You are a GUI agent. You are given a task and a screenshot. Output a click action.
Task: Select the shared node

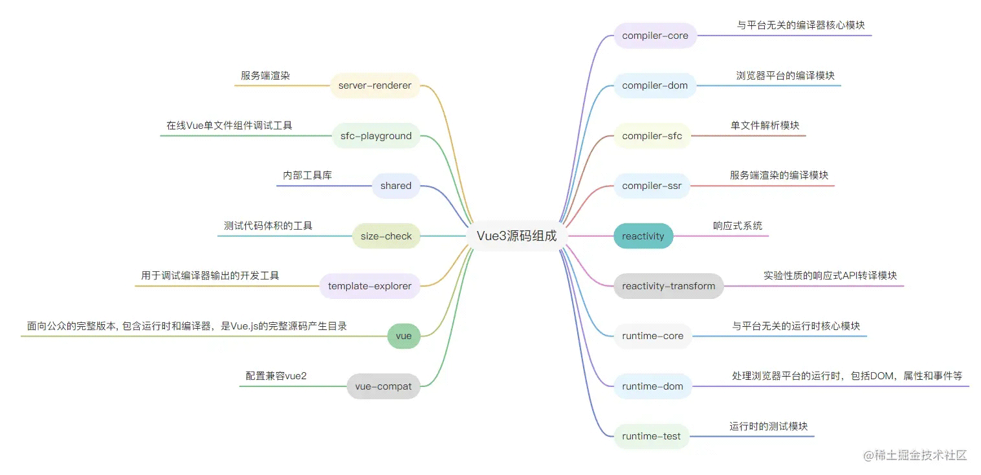(396, 186)
